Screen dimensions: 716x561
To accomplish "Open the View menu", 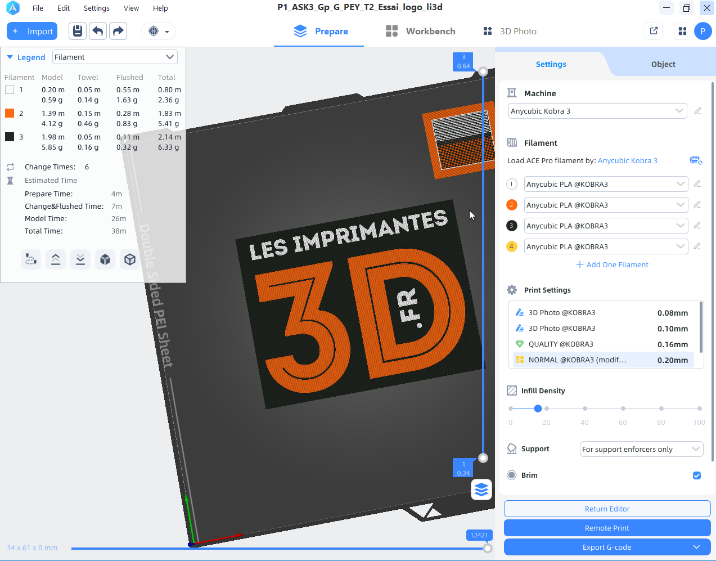I will coord(131,8).
